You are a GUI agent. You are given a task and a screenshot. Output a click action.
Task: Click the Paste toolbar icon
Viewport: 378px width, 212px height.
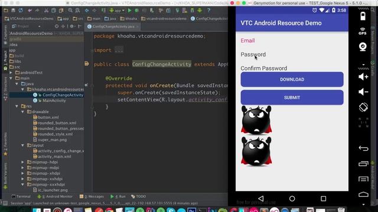61,11
